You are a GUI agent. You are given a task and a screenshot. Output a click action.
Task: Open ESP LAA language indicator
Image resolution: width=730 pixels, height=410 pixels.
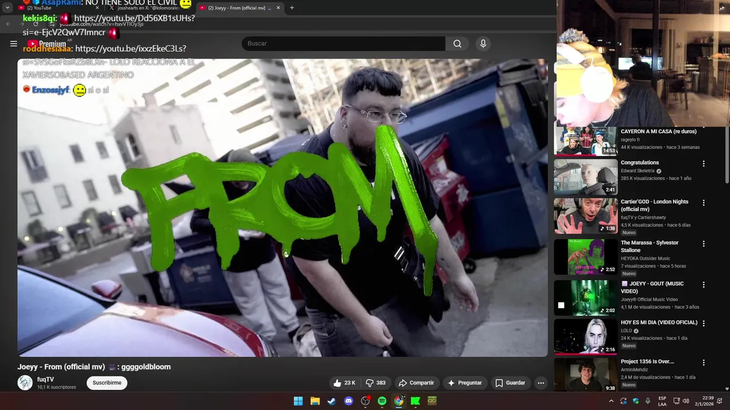(662, 401)
